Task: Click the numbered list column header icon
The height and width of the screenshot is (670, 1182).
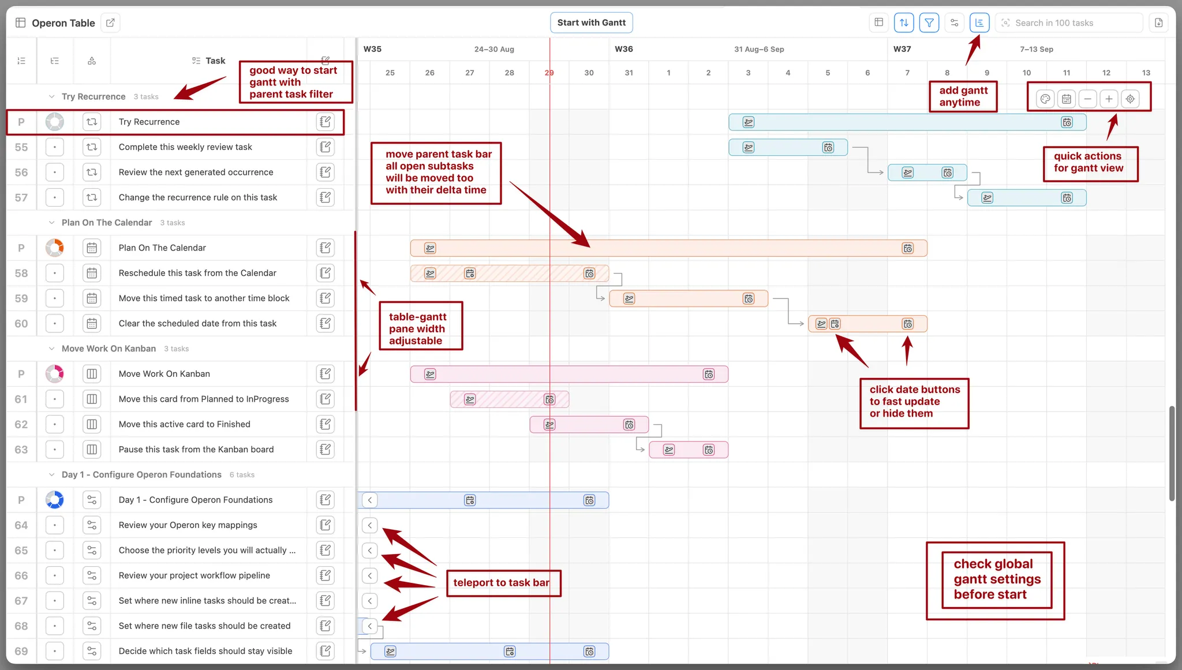Action: tap(21, 61)
